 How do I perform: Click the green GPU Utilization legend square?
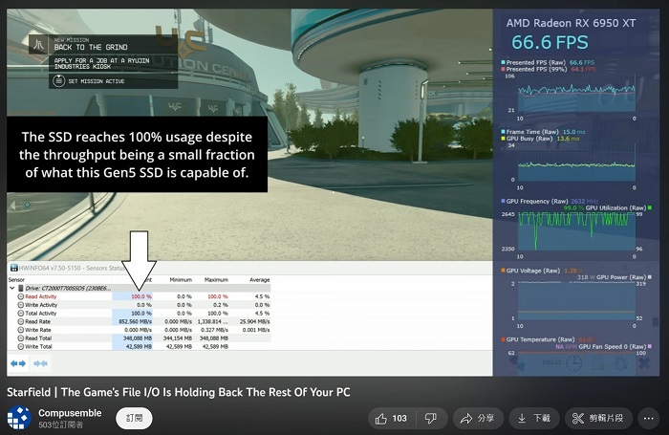[649, 207]
